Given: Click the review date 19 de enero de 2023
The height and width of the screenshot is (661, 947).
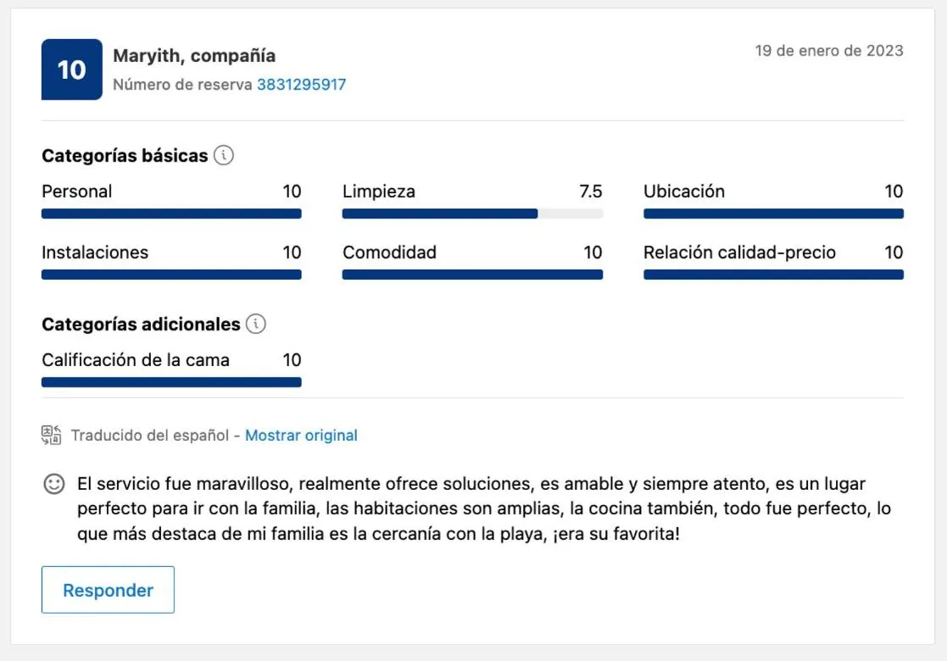Looking at the screenshot, I should point(829,51).
